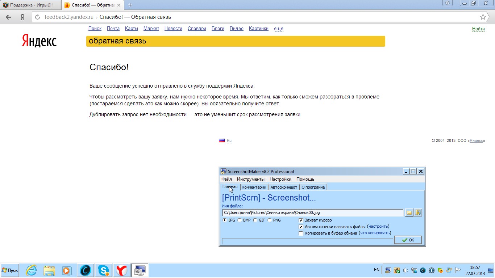
Task: Open Internet Explorer from the taskbar
Action: click(32, 270)
